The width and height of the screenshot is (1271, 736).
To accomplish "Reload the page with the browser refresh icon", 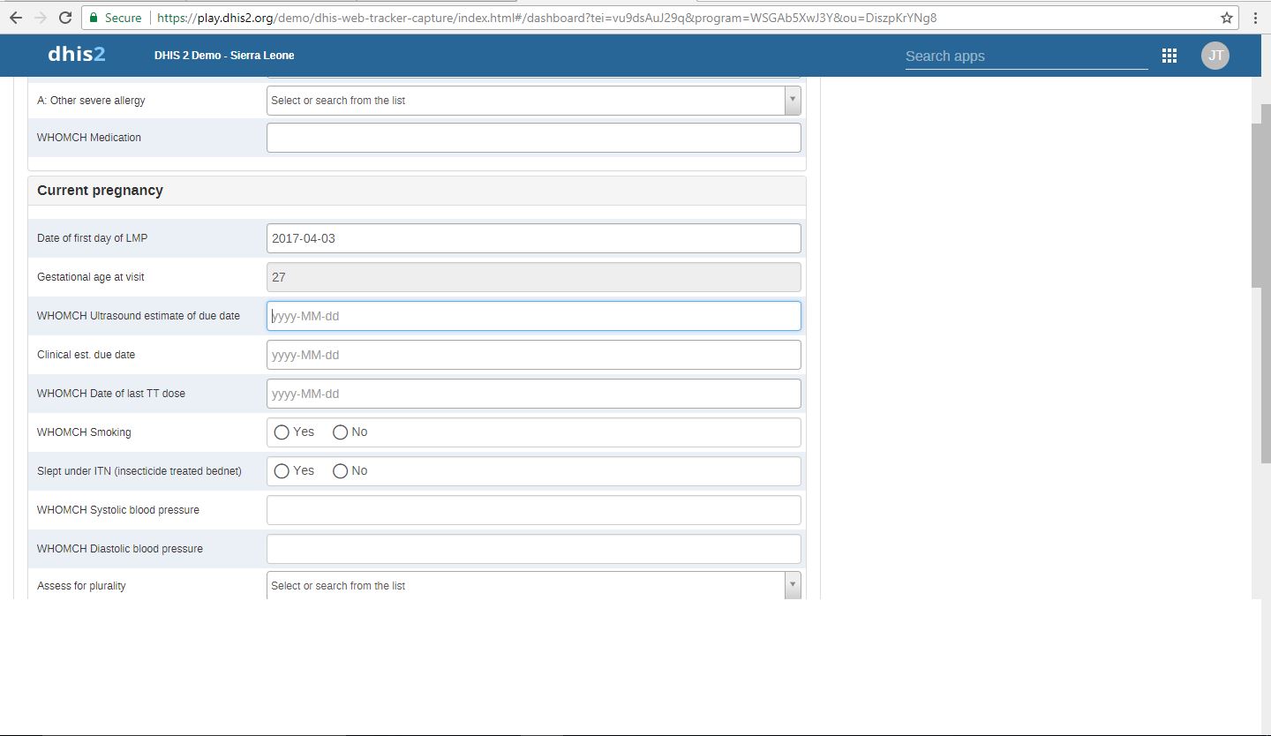I will click(65, 18).
